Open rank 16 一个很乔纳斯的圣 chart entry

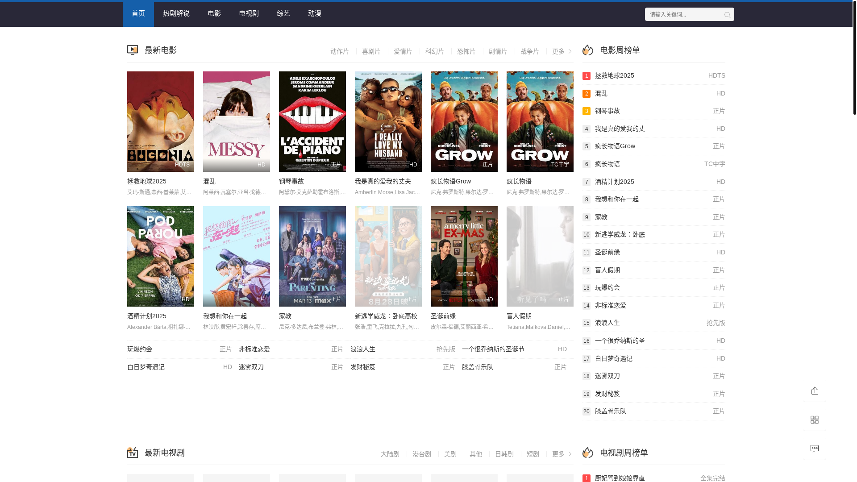click(x=654, y=341)
